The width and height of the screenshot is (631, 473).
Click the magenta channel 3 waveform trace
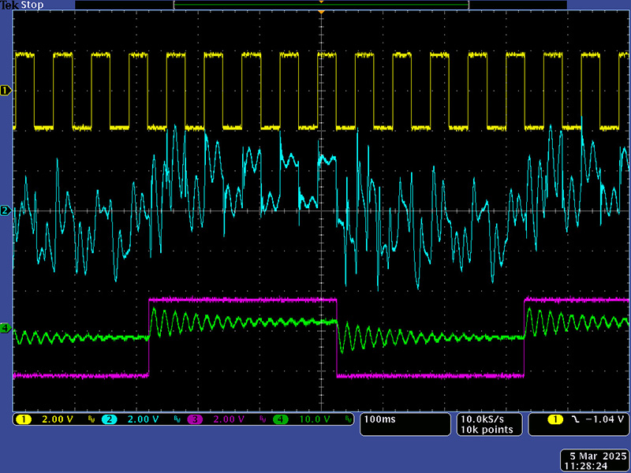237,300
